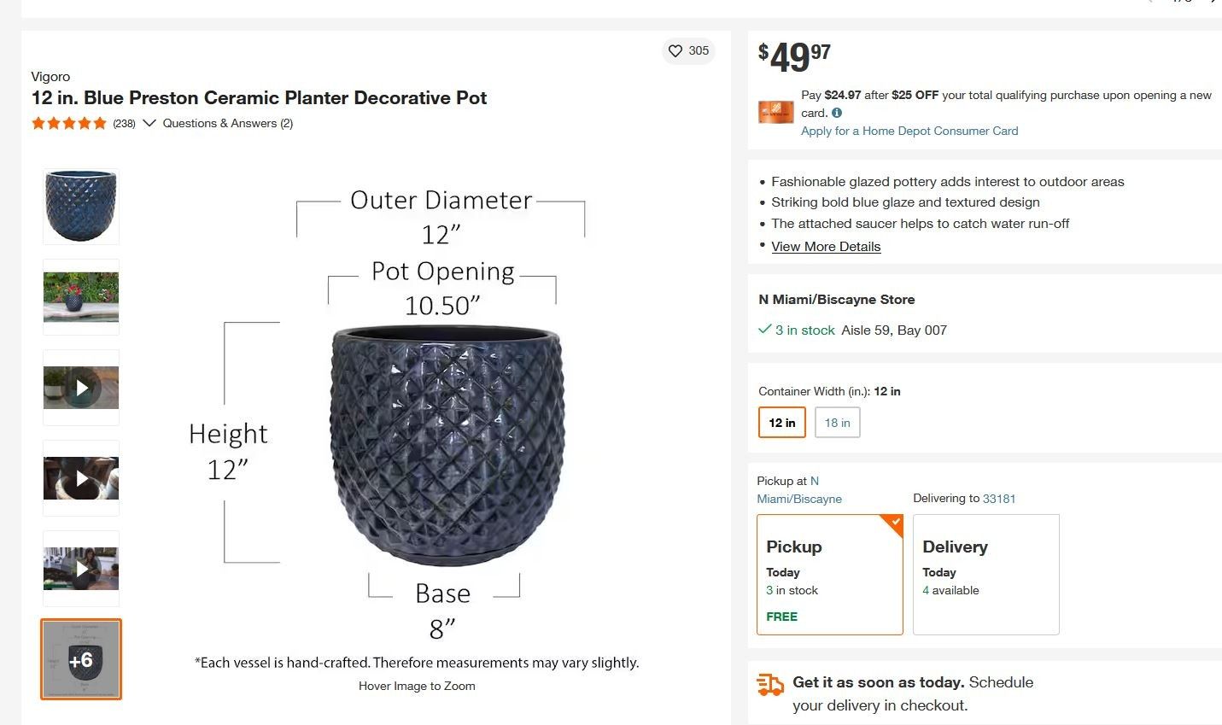Click the five-star rating icons
The image size is (1222, 725).
69,124
